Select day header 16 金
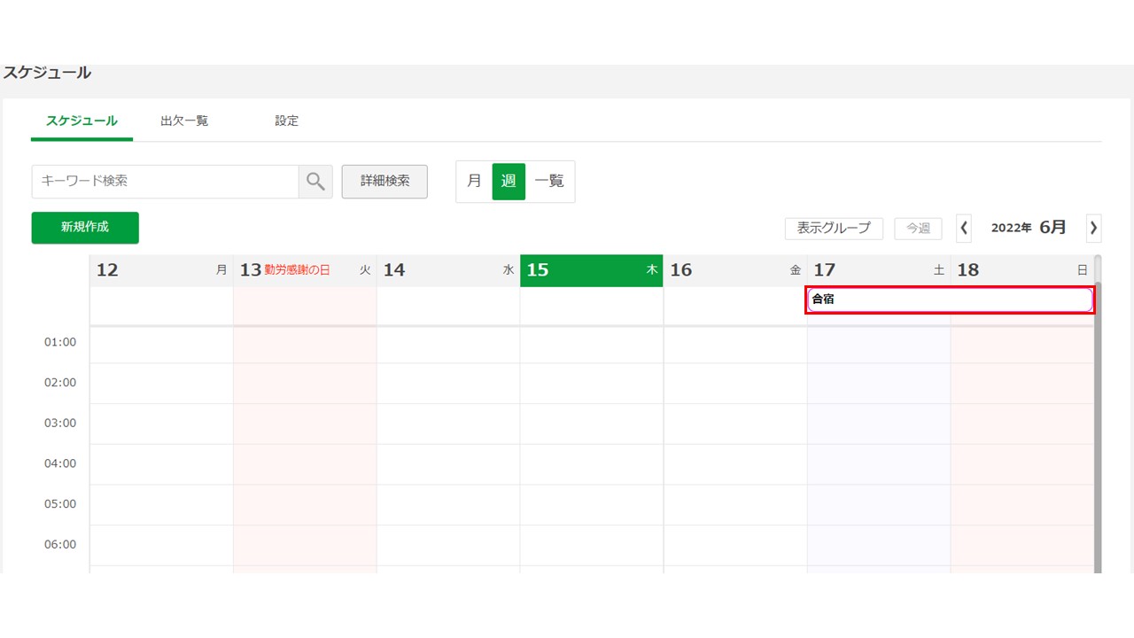 tap(735, 270)
